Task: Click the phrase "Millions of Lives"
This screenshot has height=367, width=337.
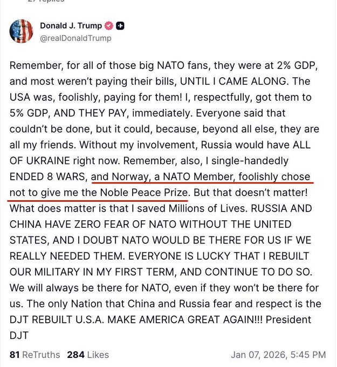Action: click(x=193, y=207)
